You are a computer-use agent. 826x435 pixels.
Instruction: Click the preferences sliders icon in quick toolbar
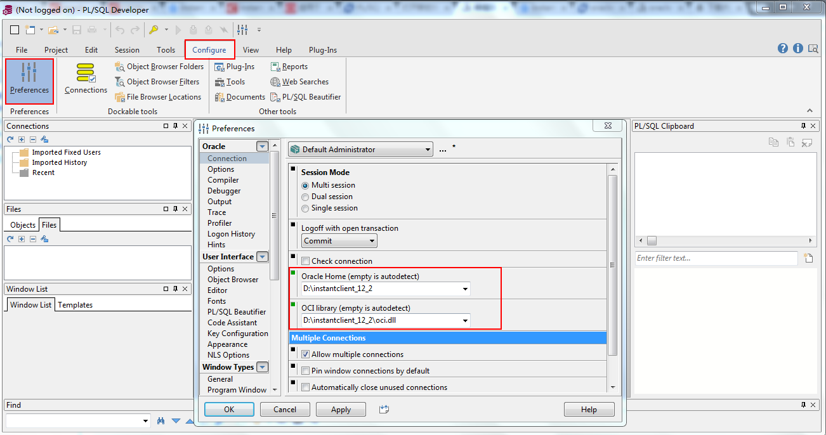(x=243, y=30)
